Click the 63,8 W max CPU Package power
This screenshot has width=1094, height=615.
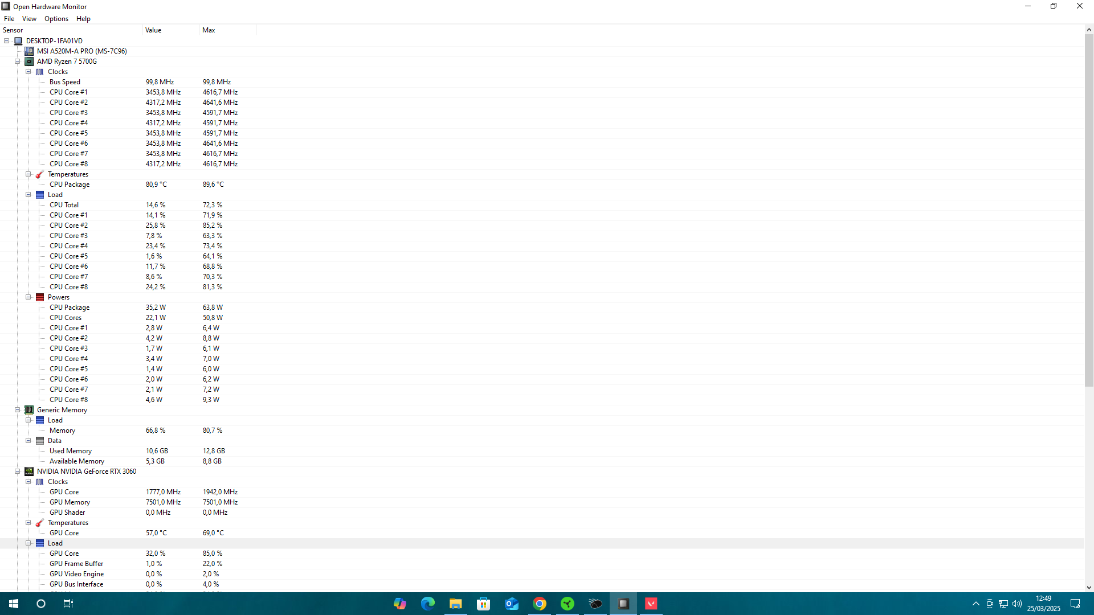click(213, 307)
